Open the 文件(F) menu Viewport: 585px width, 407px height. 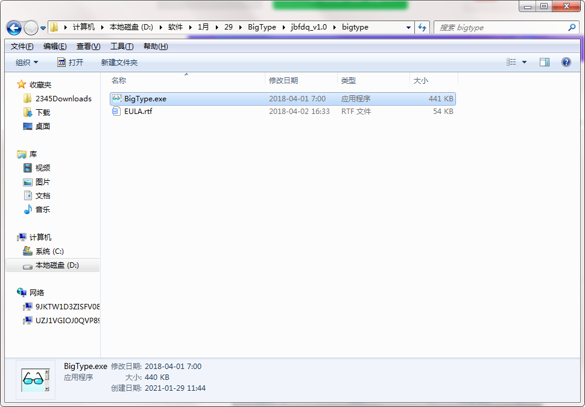pos(22,46)
